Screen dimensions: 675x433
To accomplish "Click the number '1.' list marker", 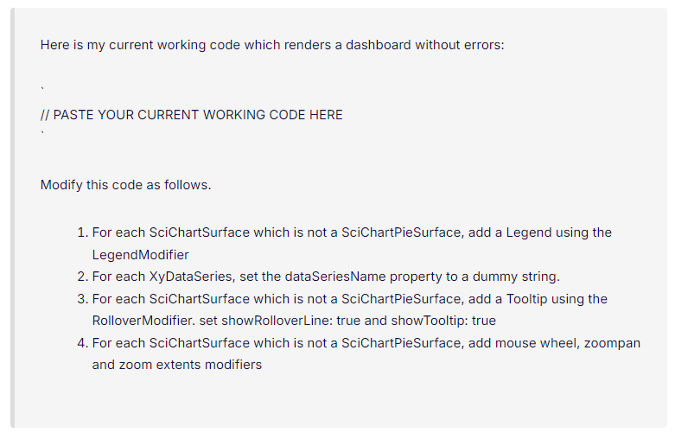I will (x=83, y=232).
